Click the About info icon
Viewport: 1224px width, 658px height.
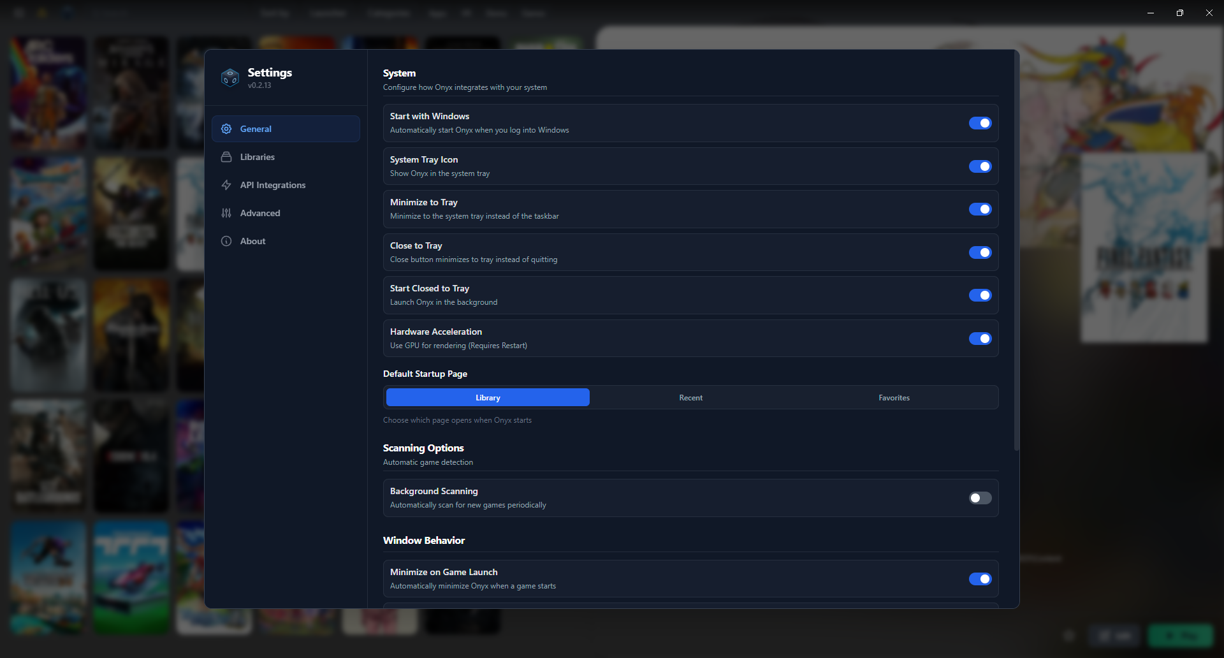click(x=226, y=241)
